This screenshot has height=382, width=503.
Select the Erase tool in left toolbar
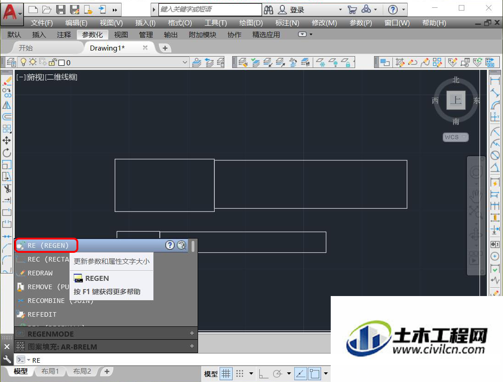point(7,81)
